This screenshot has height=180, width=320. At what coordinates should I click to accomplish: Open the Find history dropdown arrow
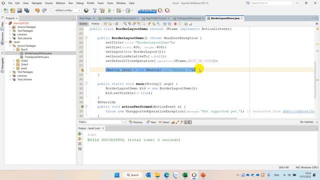pyautogui.click(x=123, y=122)
